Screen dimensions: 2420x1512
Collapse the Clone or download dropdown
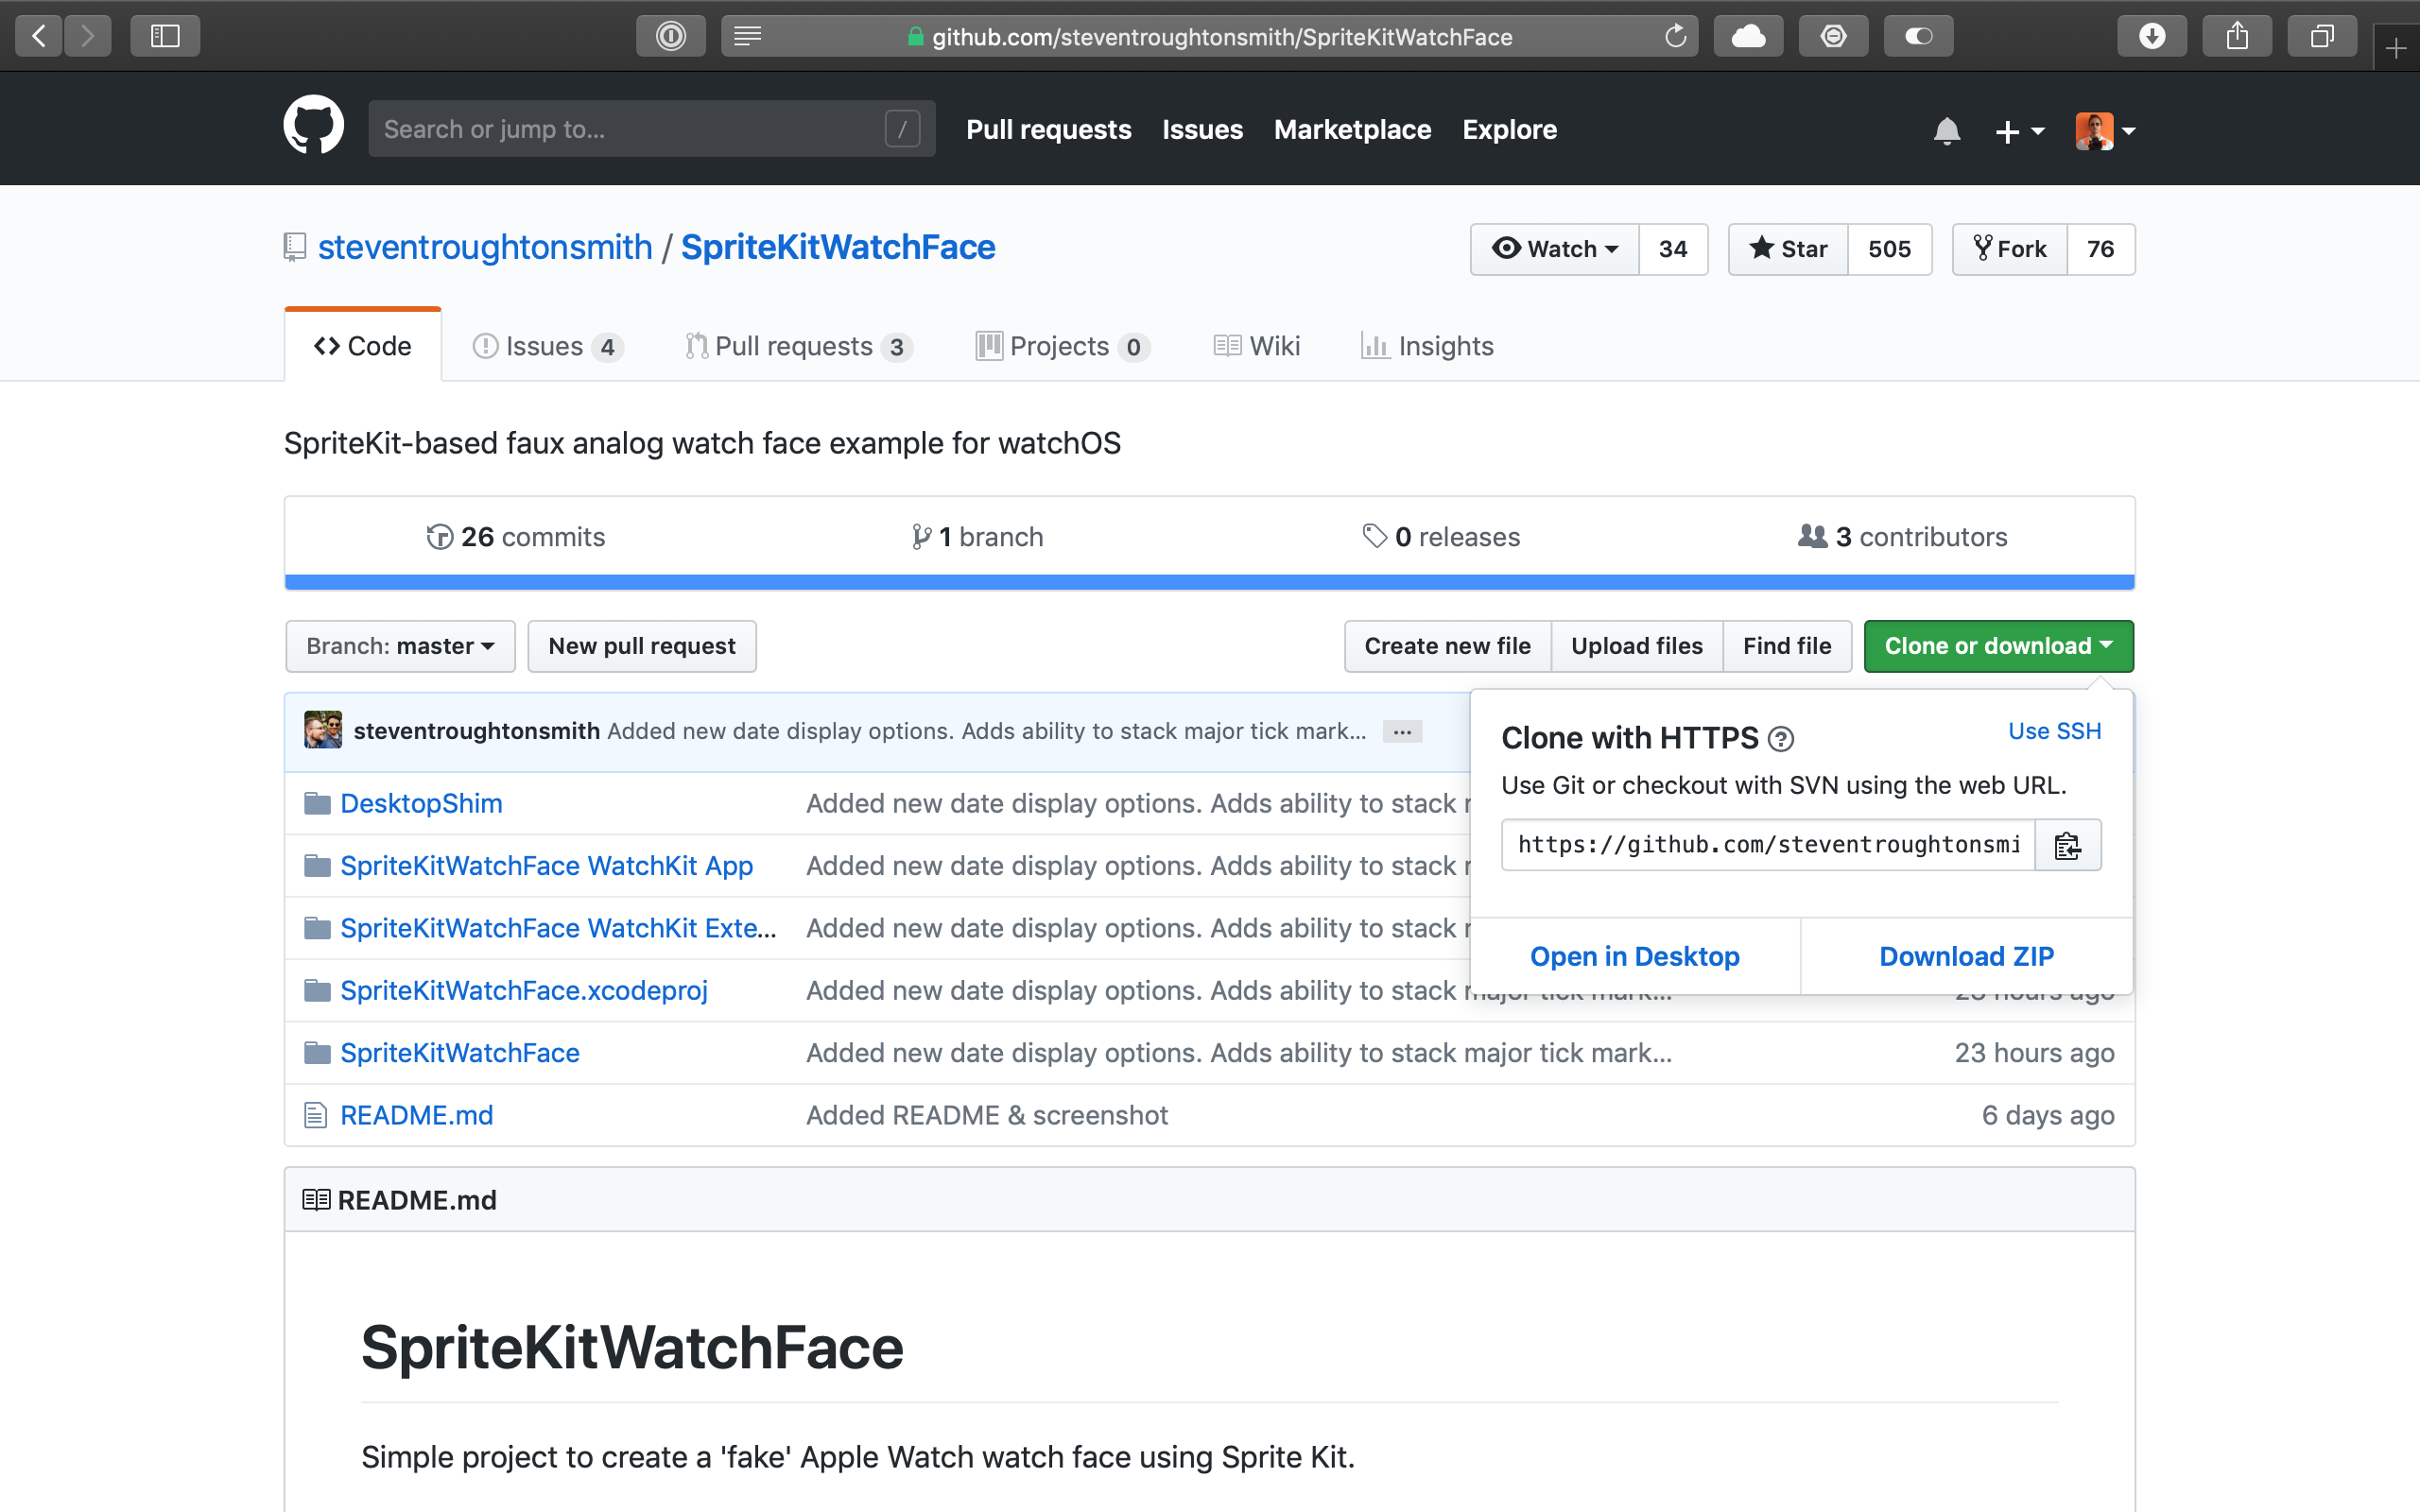pos(1998,646)
